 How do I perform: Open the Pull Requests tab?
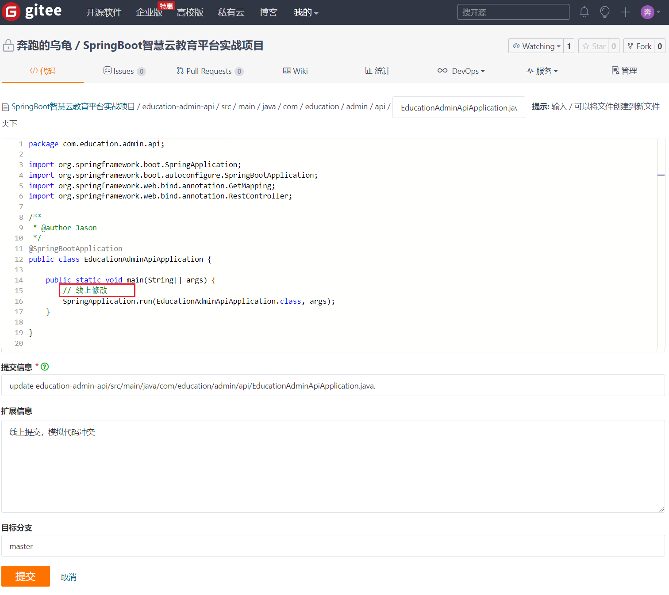click(210, 71)
